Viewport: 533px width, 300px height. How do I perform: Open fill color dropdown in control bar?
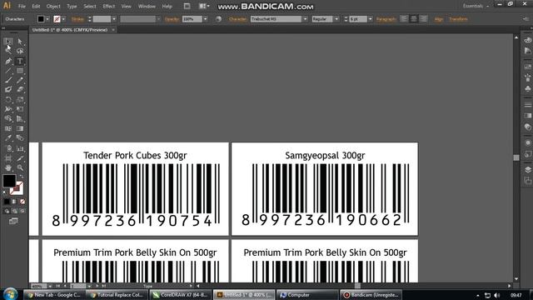click(x=47, y=19)
